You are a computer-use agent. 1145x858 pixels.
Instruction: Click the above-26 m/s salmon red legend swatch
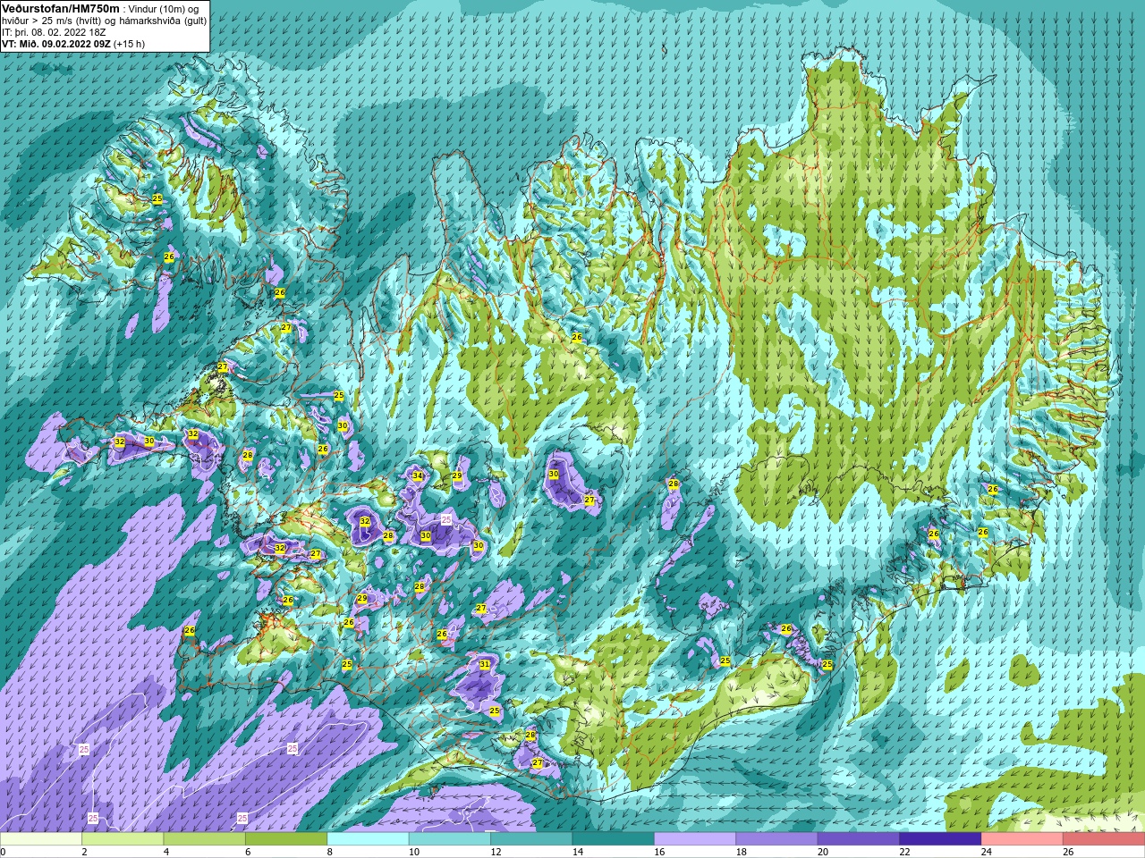(x=1103, y=839)
